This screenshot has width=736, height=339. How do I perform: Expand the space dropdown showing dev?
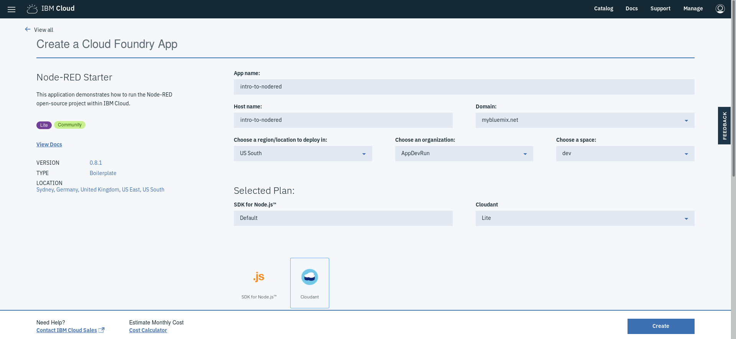tap(625, 154)
